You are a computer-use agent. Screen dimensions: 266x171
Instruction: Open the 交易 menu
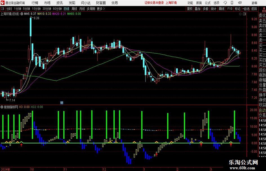tap(115, 3)
